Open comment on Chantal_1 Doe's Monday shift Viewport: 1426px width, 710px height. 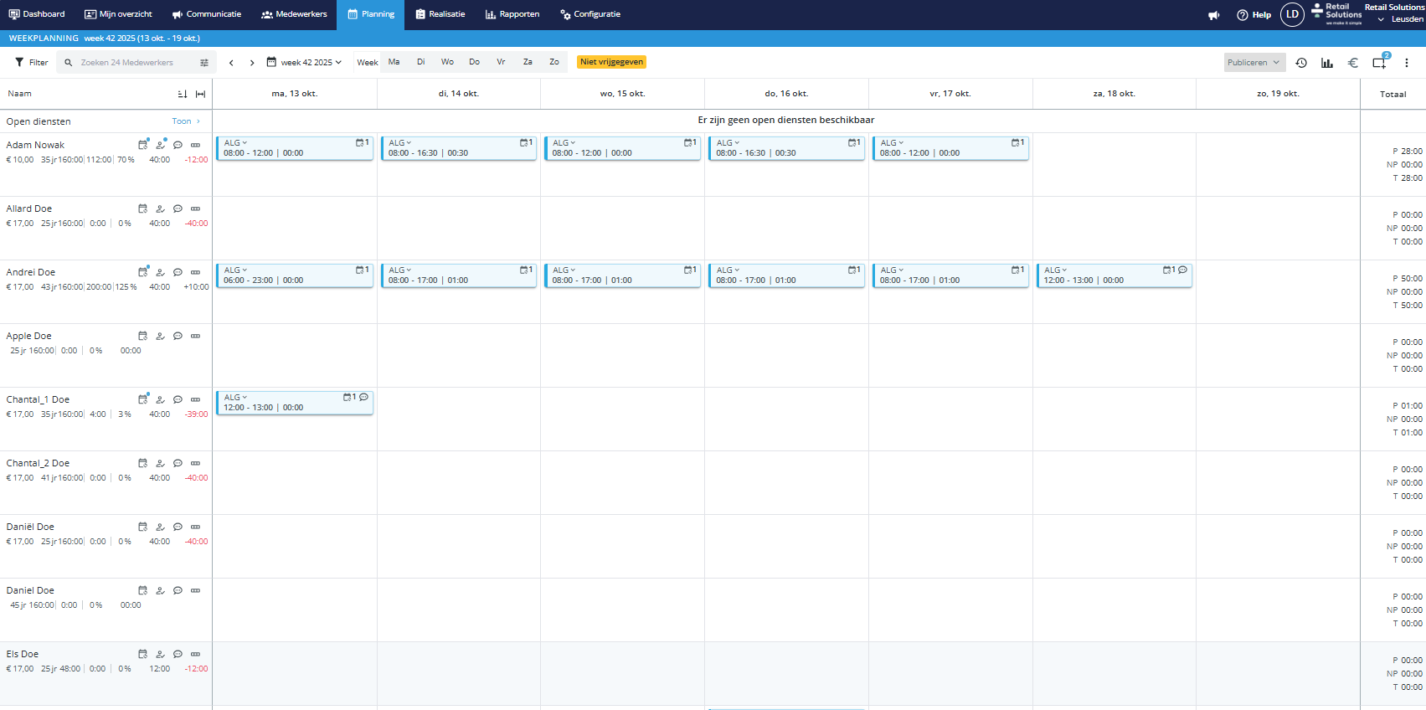(364, 397)
